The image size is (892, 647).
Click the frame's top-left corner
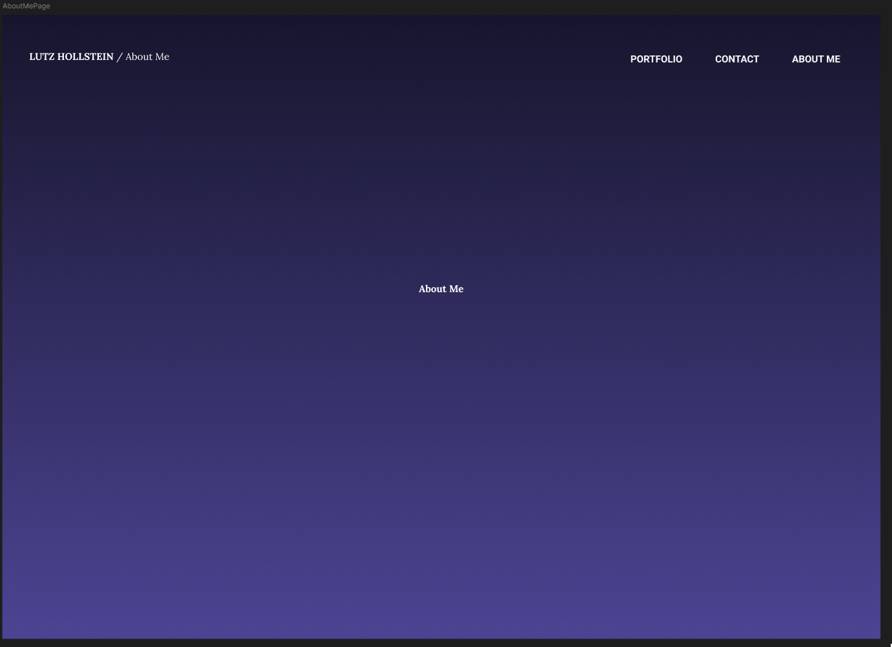click(3, 16)
